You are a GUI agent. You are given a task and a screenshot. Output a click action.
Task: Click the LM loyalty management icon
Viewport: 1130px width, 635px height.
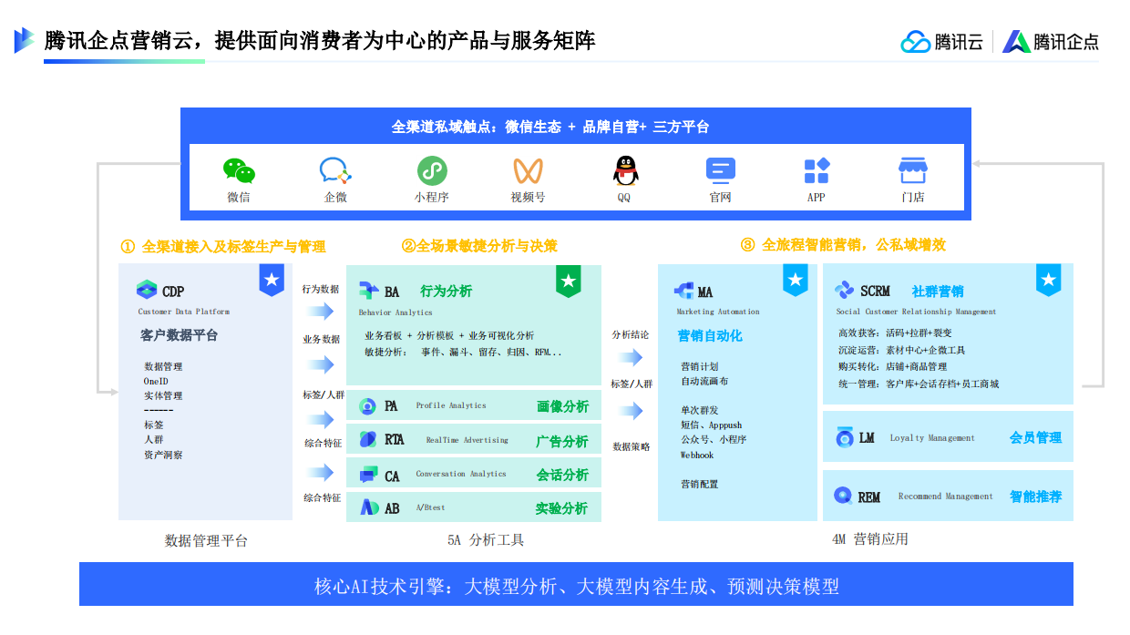tap(844, 437)
